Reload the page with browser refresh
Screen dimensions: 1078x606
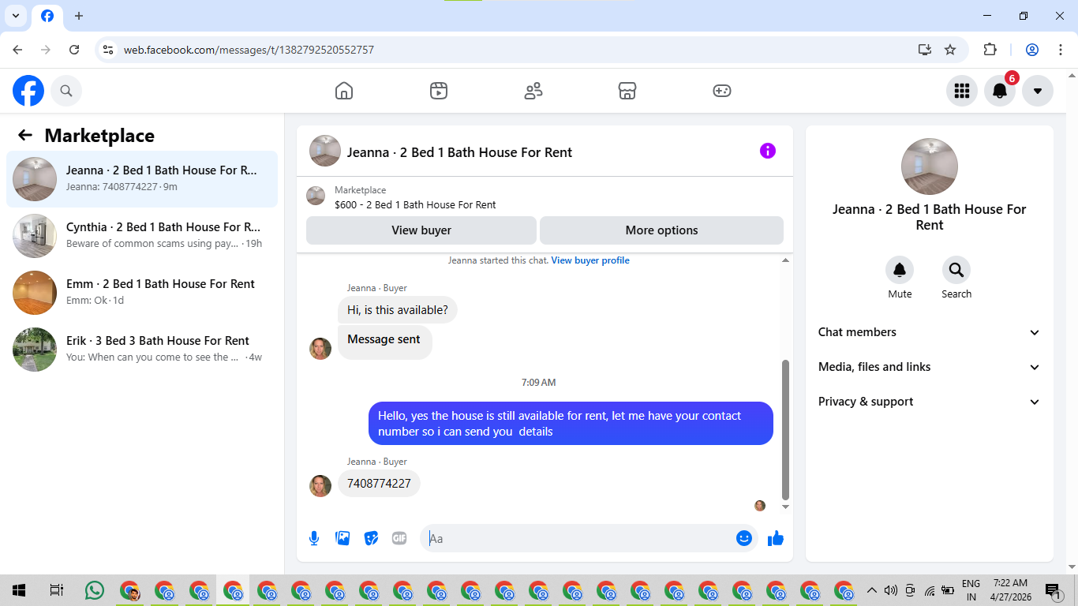(x=74, y=50)
